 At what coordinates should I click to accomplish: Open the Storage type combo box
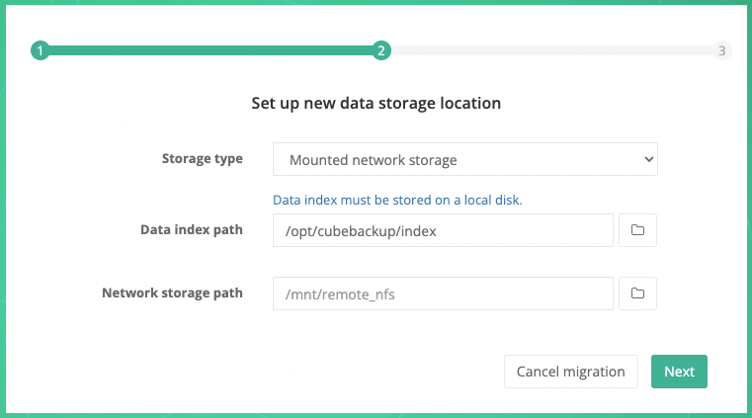[x=464, y=159]
